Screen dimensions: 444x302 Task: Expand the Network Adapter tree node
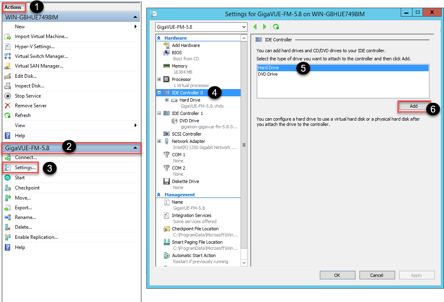coord(159,141)
